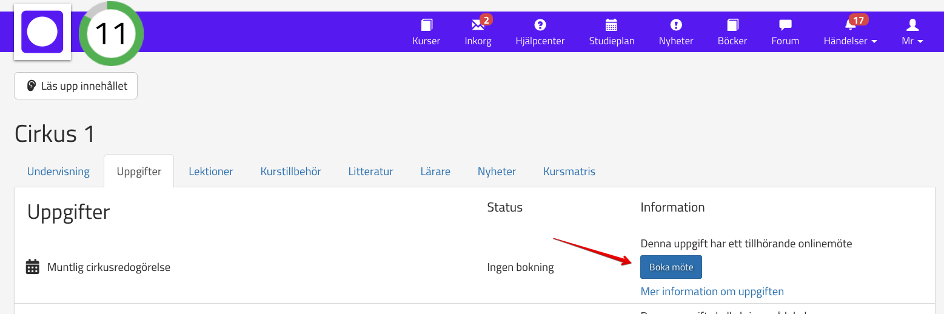Switch to the Lektioner tab
Screen dimensions: 944x314
210,172
